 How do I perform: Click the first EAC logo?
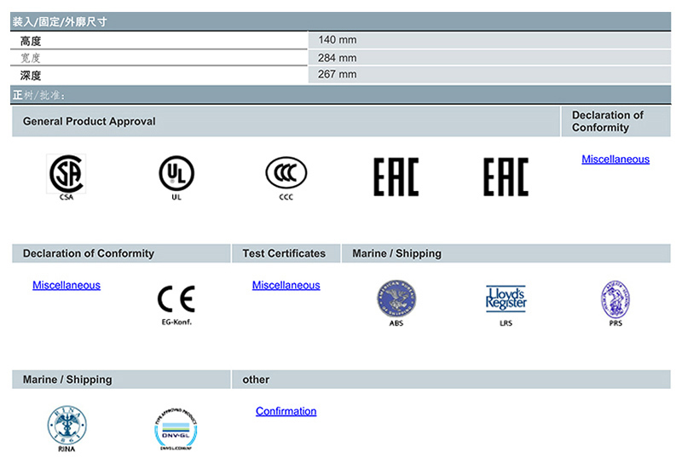(396, 177)
